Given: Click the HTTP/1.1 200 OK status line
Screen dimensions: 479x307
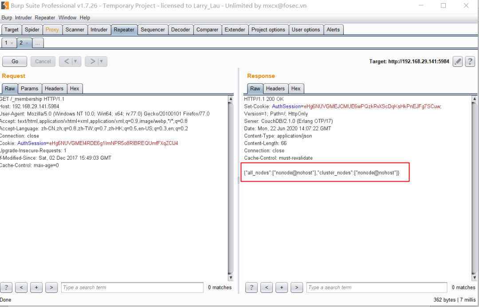Looking at the screenshot, I should pyautogui.click(x=264, y=99).
